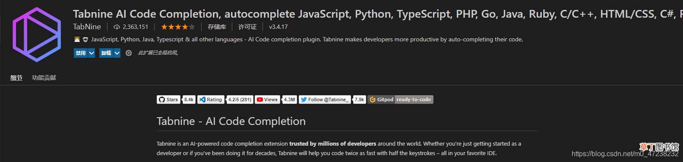The image size is (683, 162).
Task: Click the 7.9k followers count badge
Action: point(359,100)
